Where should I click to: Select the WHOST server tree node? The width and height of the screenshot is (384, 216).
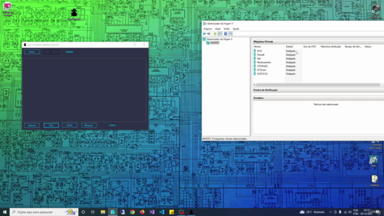tap(215, 43)
